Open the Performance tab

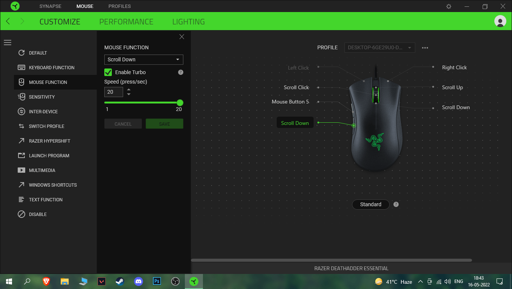(x=126, y=22)
